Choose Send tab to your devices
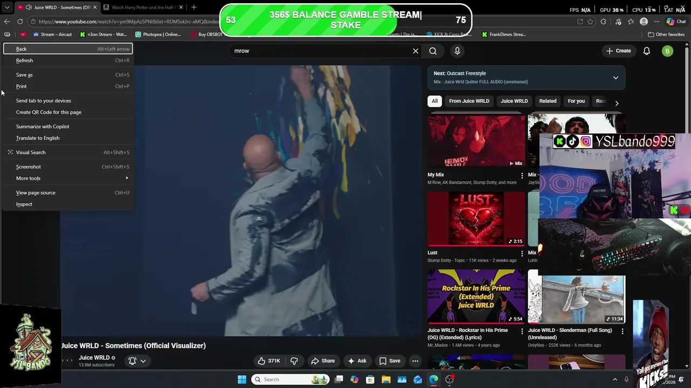Image resolution: width=691 pixels, height=388 pixels. coord(67,101)
